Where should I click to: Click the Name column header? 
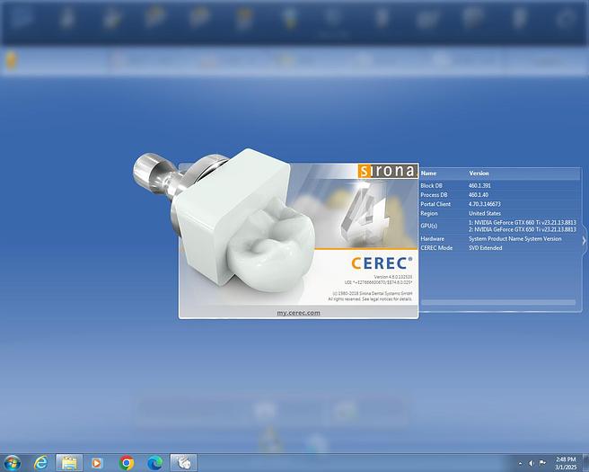click(x=428, y=174)
